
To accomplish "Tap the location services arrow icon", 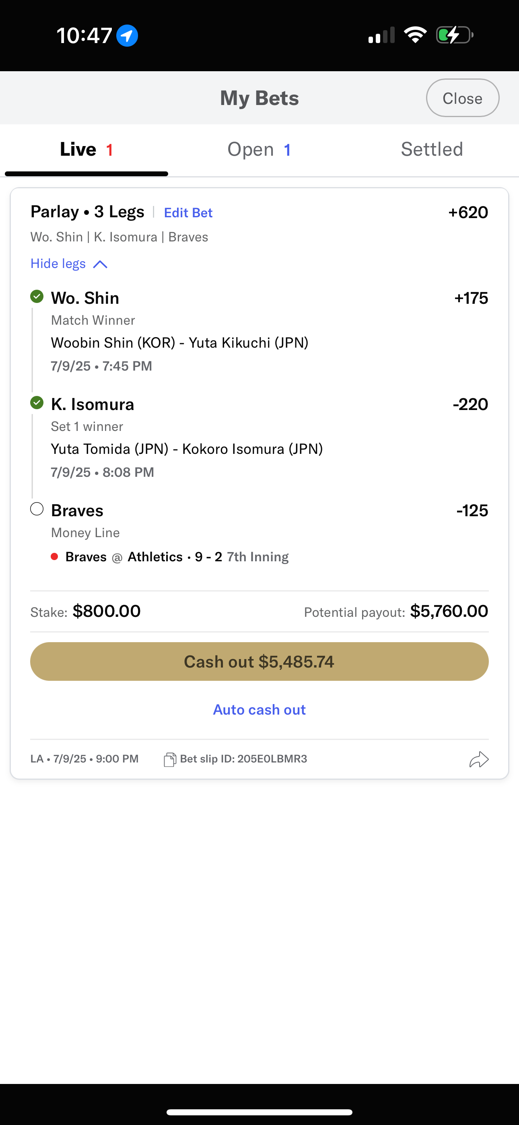I will coord(127,35).
